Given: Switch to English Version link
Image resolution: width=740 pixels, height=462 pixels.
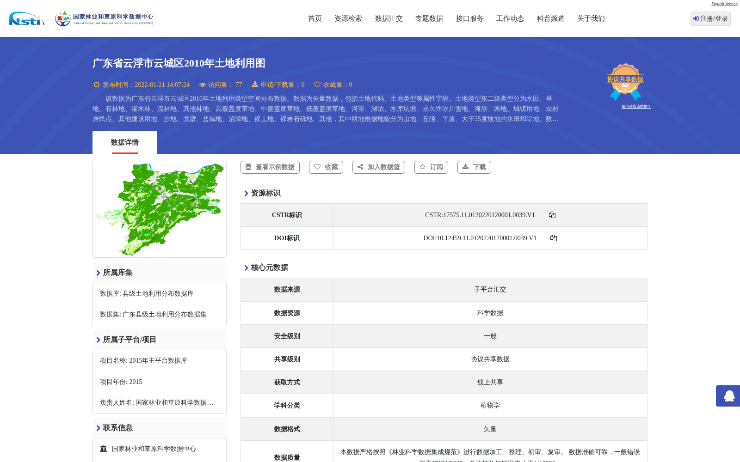Looking at the screenshot, I should pos(724,4).
